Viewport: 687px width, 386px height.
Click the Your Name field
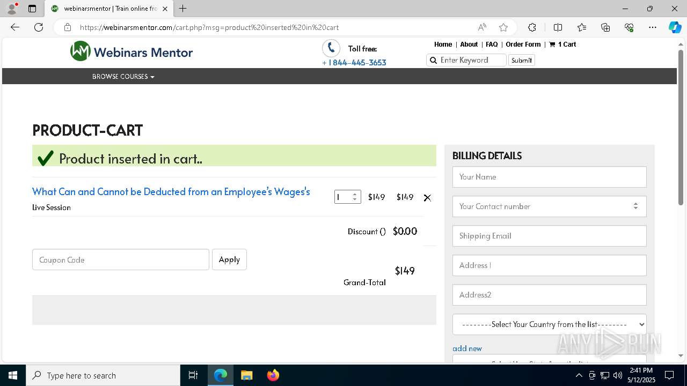(550, 177)
